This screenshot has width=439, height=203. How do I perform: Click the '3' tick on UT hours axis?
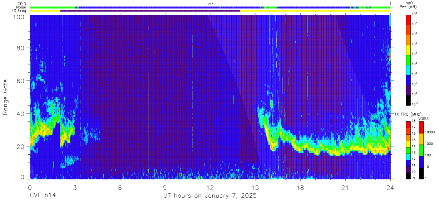(75, 187)
